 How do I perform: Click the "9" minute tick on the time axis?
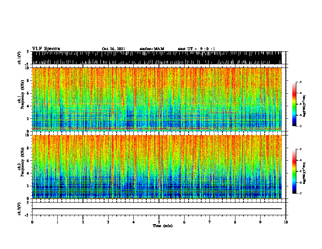(x=260, y=222)
